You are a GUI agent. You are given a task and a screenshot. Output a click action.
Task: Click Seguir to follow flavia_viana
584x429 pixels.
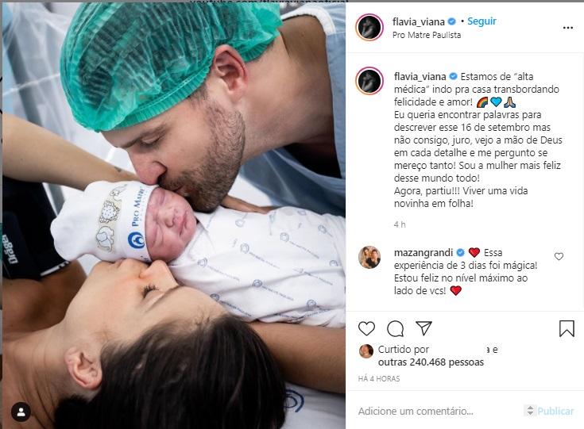tap(482, 21)
